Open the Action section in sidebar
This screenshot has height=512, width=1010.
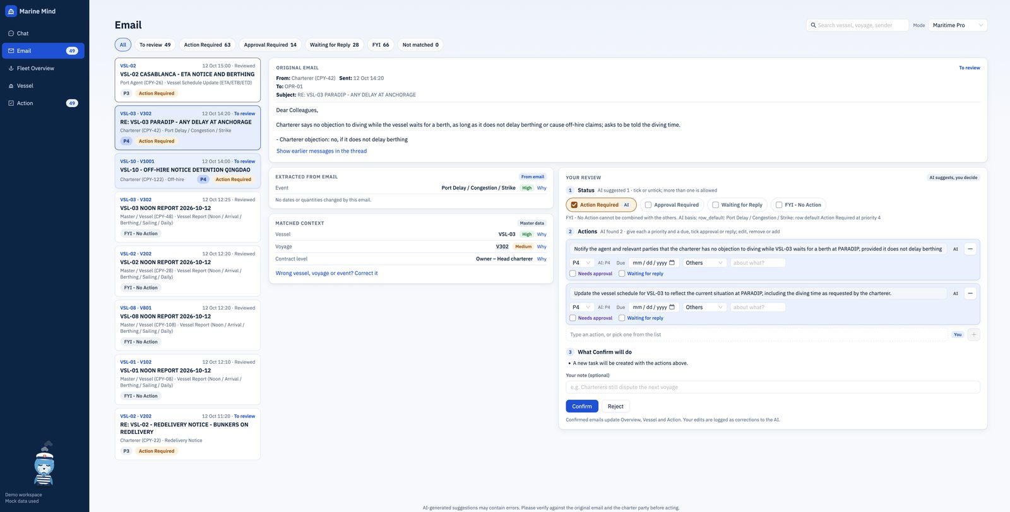coord(44,103)
